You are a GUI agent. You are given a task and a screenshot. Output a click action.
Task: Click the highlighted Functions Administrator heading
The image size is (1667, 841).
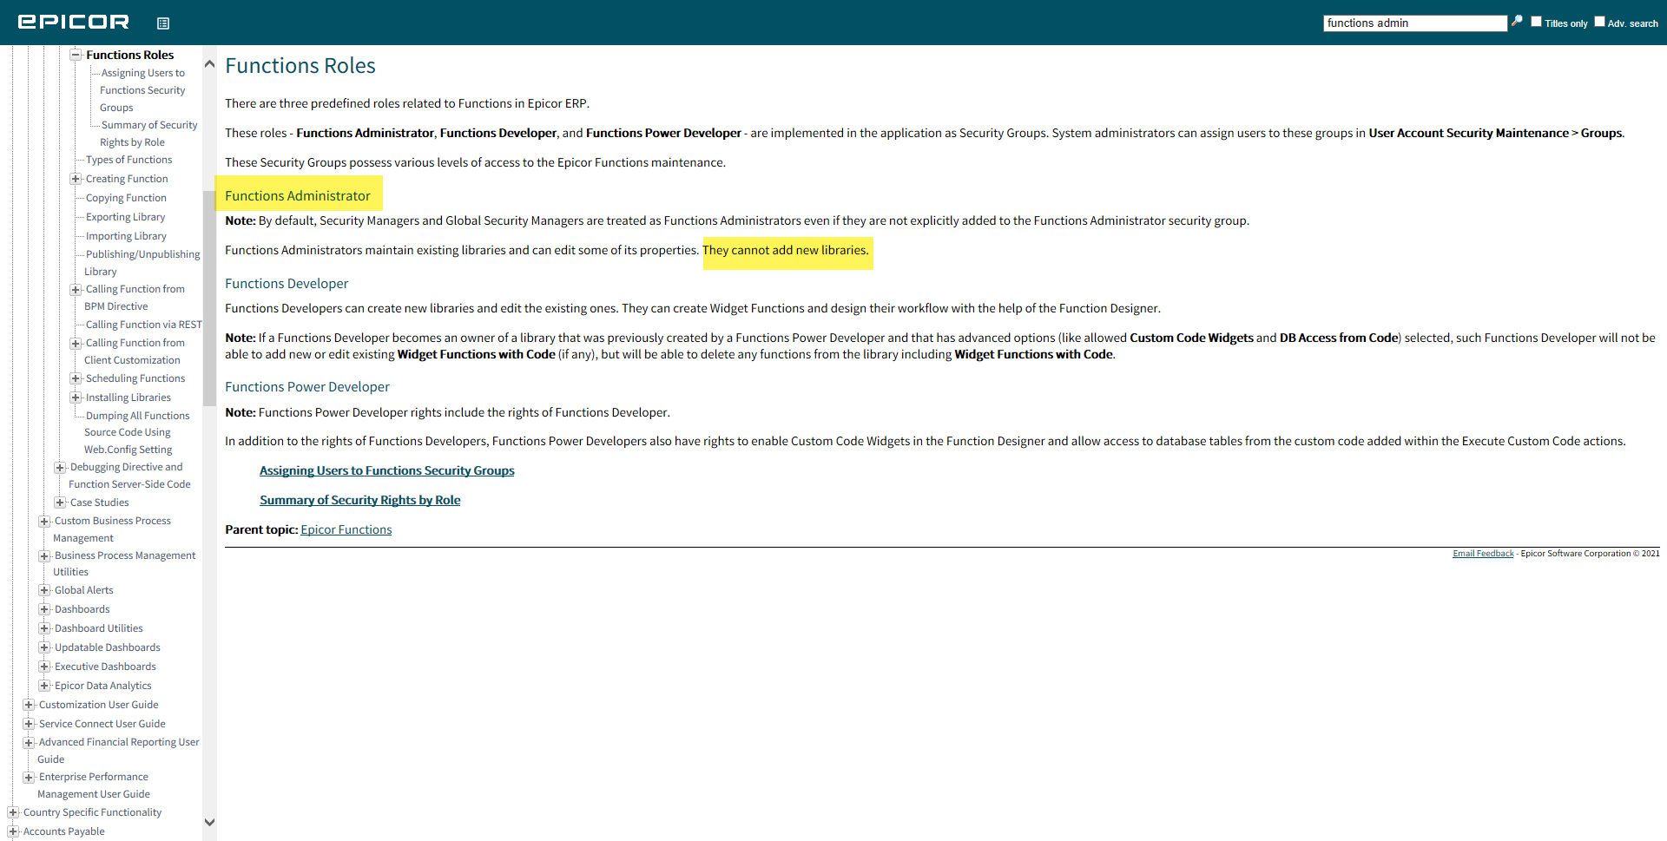click(x=298, y=196)
